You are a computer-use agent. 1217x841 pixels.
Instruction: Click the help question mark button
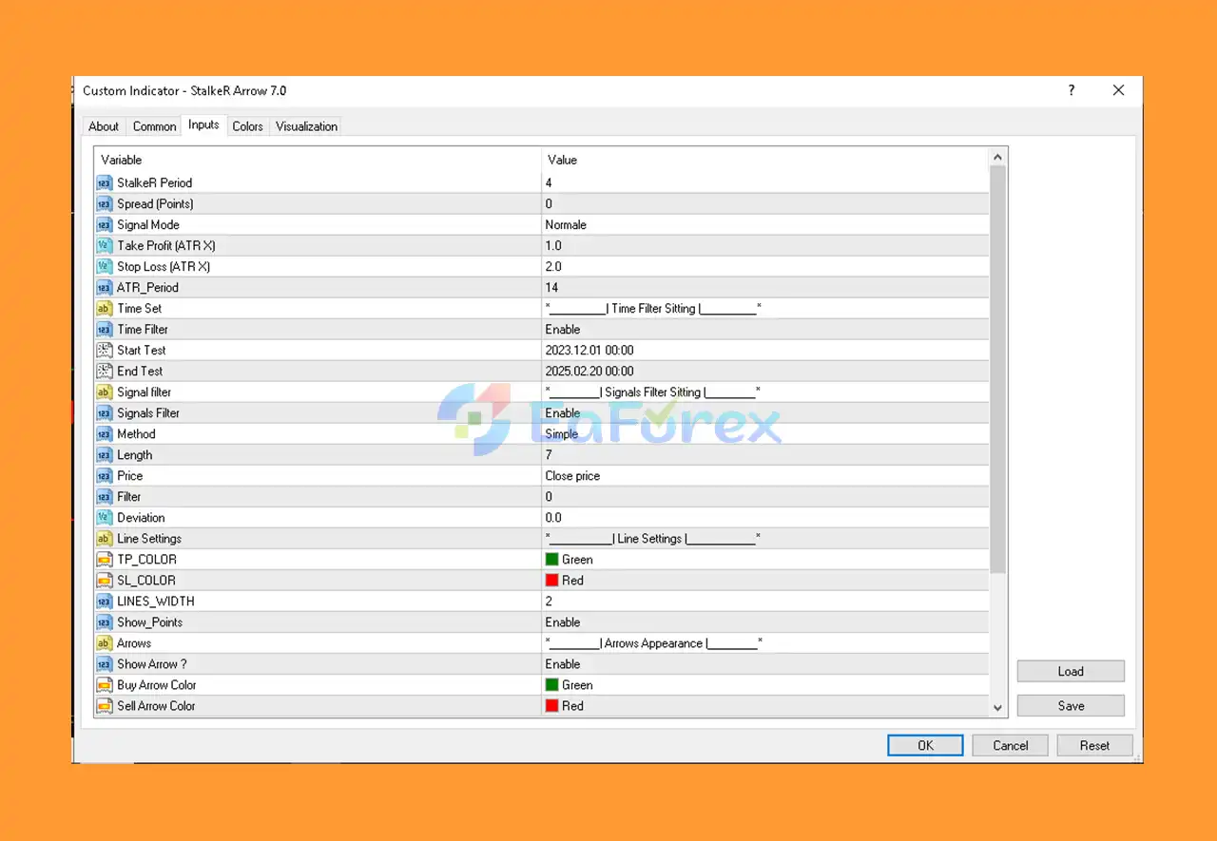pyautogui.click(x=1072, y=90)
